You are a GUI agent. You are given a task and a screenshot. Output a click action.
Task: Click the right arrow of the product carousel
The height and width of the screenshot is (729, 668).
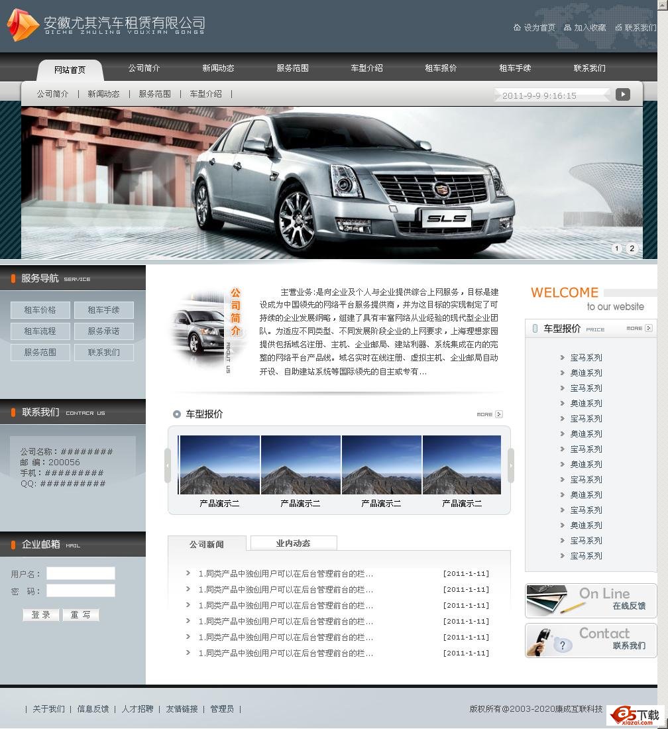click(x=511, y=465)
